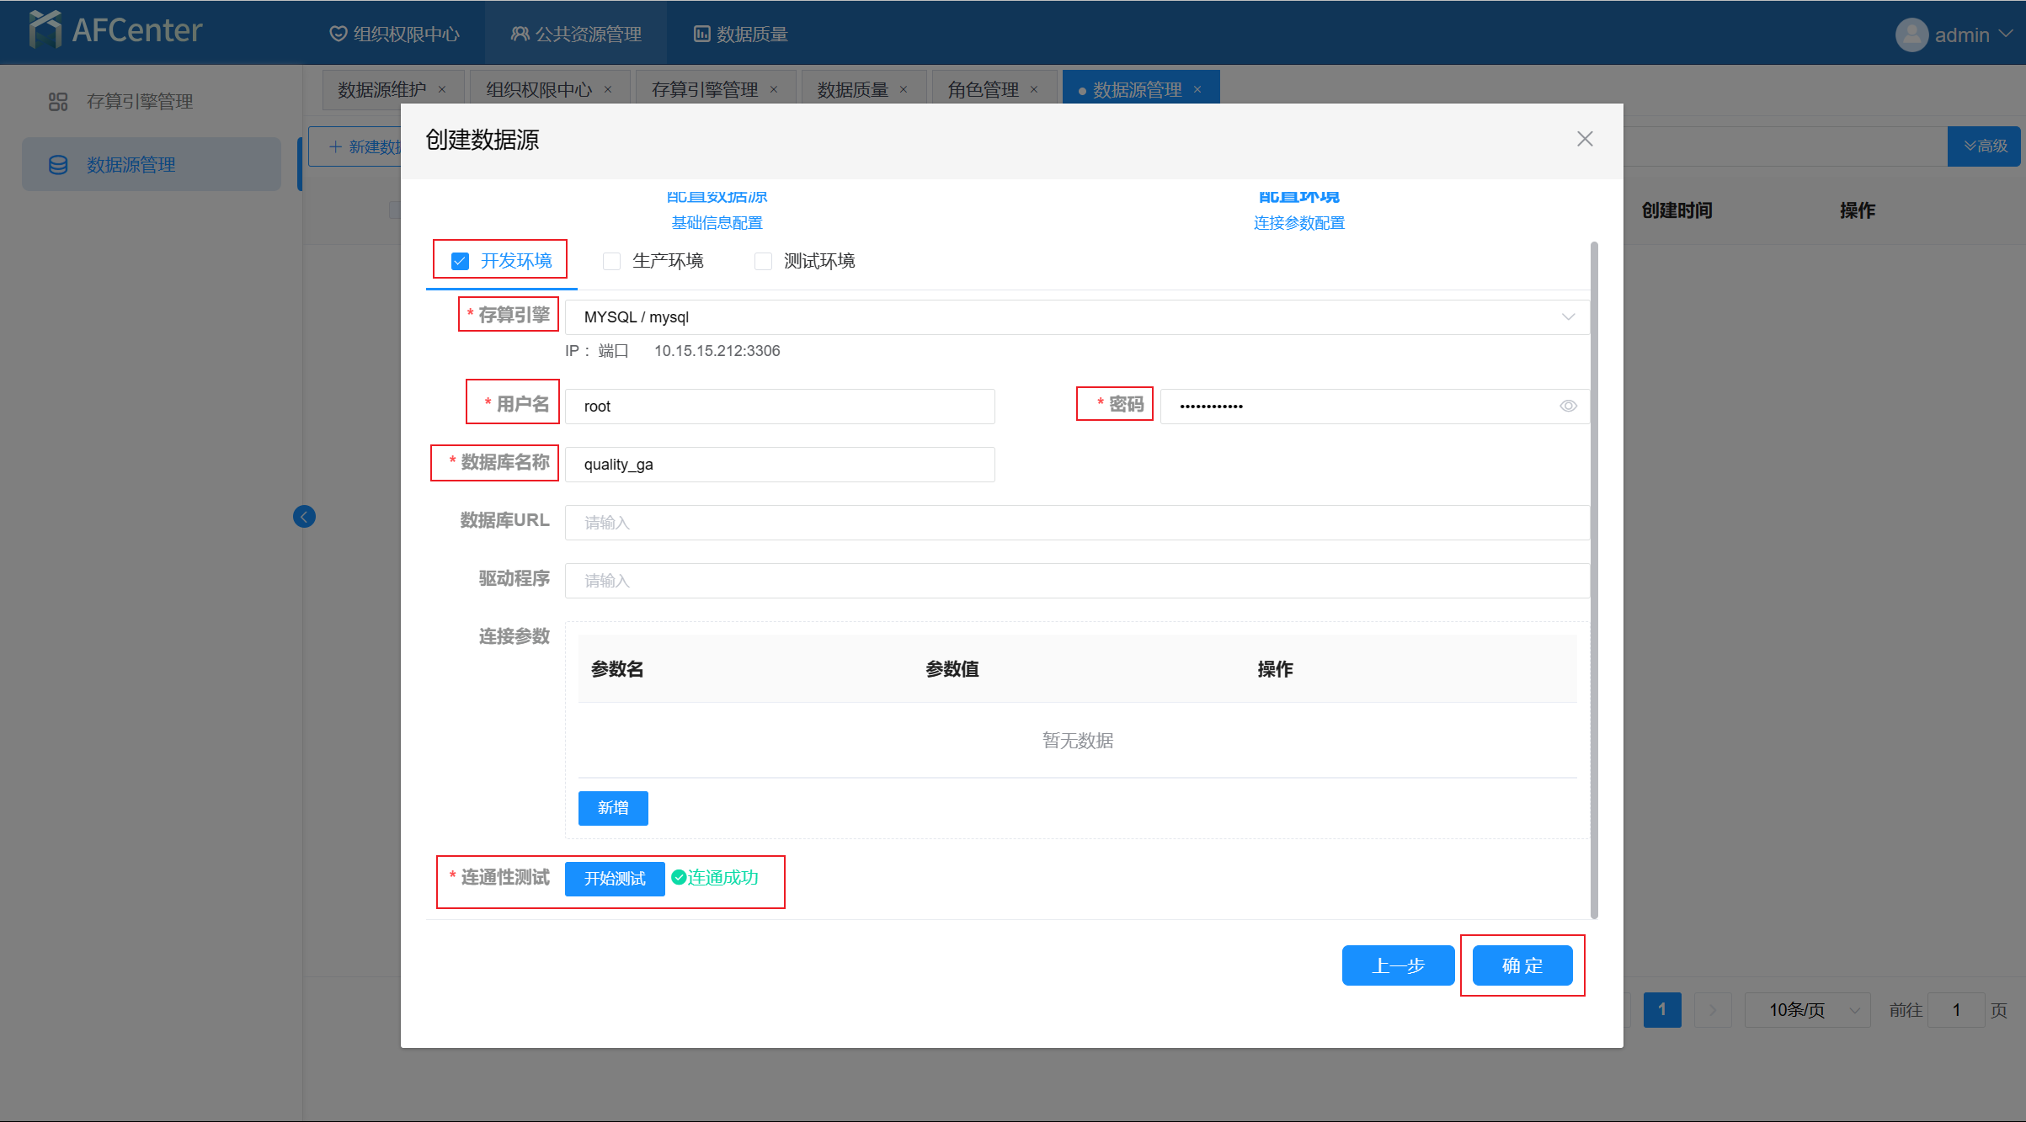Close the 数据质量 tab via its x

904,90
